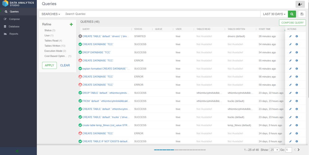Image resolution: width=309 pixels, height=155 pixels.
Task: Click the COMPOSE QUERY button
Action: pos(292,23)
